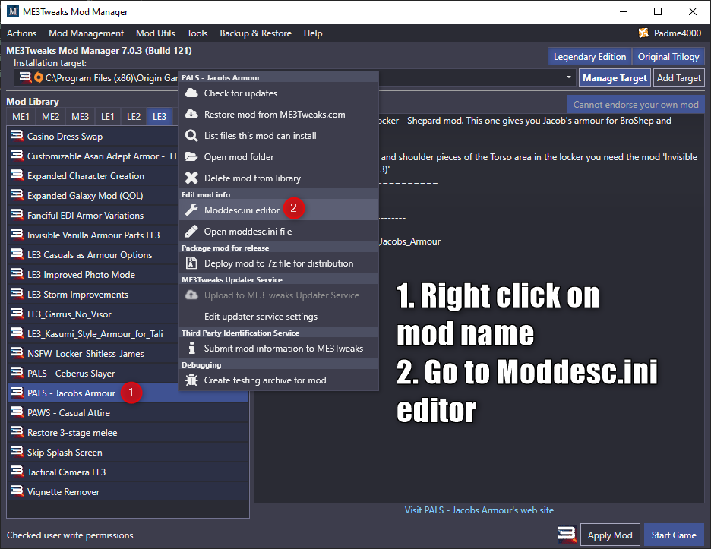
Task: Open the Mod Management menu
Action: [x=86, y=33]
